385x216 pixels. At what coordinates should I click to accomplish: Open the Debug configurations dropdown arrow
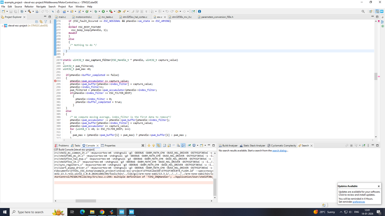[x=99, y=11]
